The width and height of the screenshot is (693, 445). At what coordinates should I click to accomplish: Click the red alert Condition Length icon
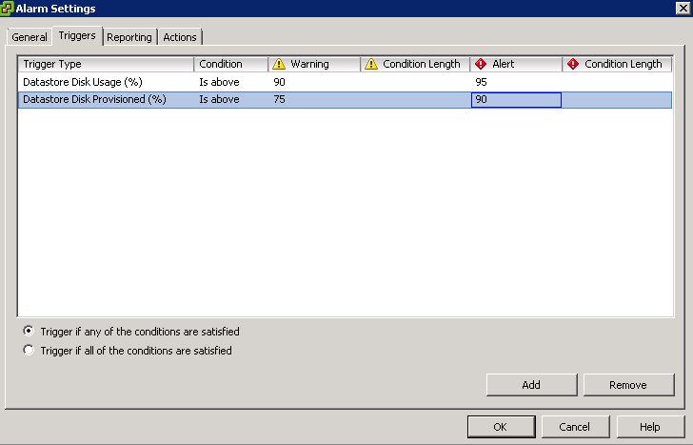[x=572, y=64]
